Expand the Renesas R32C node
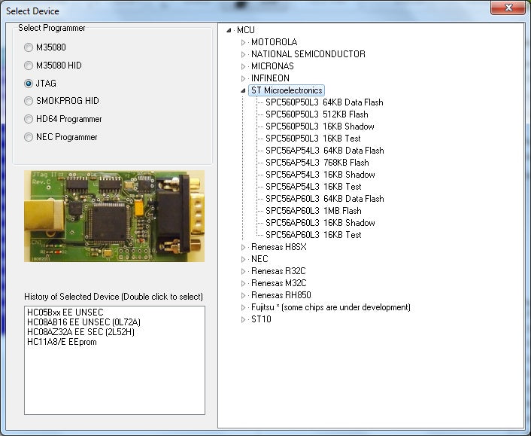The width and height of the screenshot is (531, 436). pyautogui.click(x=243, y=271)
